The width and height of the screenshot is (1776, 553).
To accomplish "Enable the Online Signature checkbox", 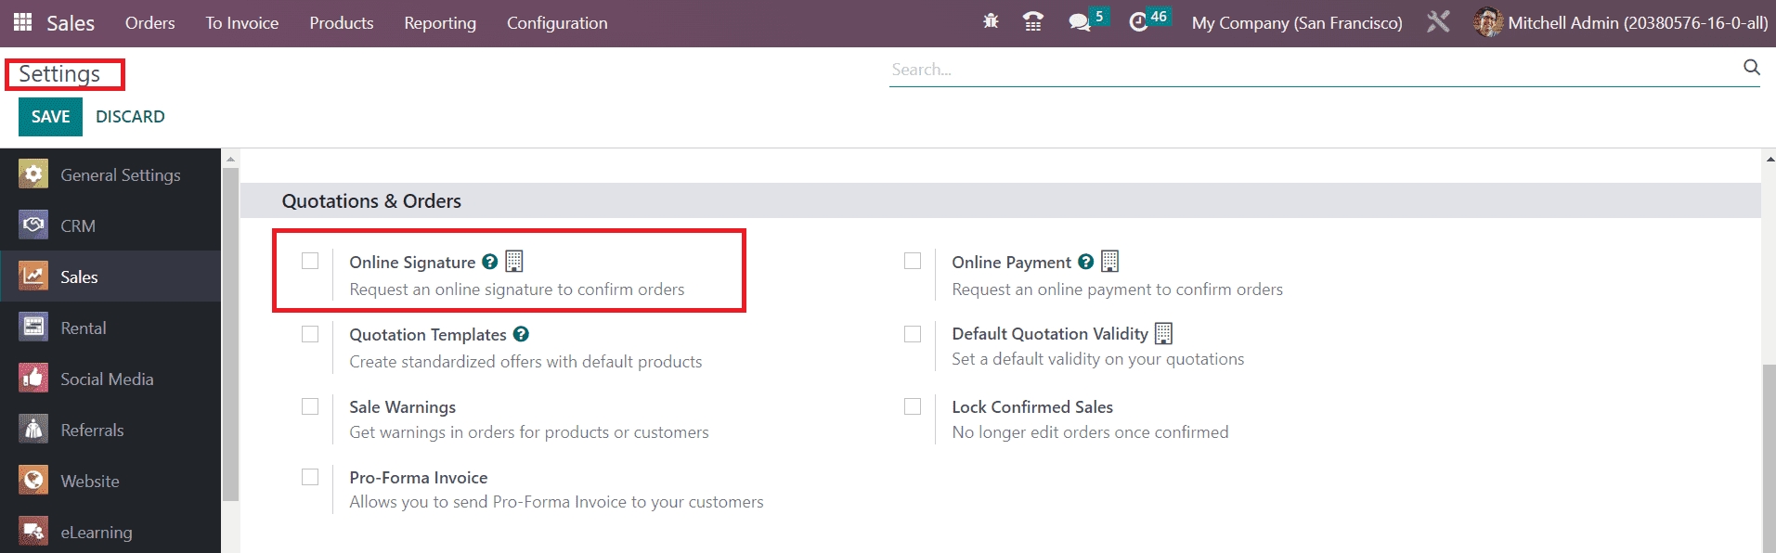I will [310, 261].
